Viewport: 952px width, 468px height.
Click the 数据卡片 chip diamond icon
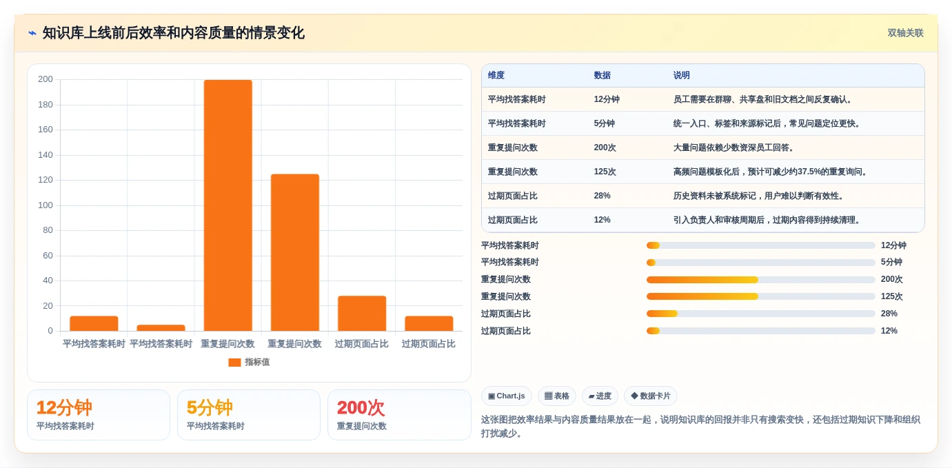click(x=634, y=396)
